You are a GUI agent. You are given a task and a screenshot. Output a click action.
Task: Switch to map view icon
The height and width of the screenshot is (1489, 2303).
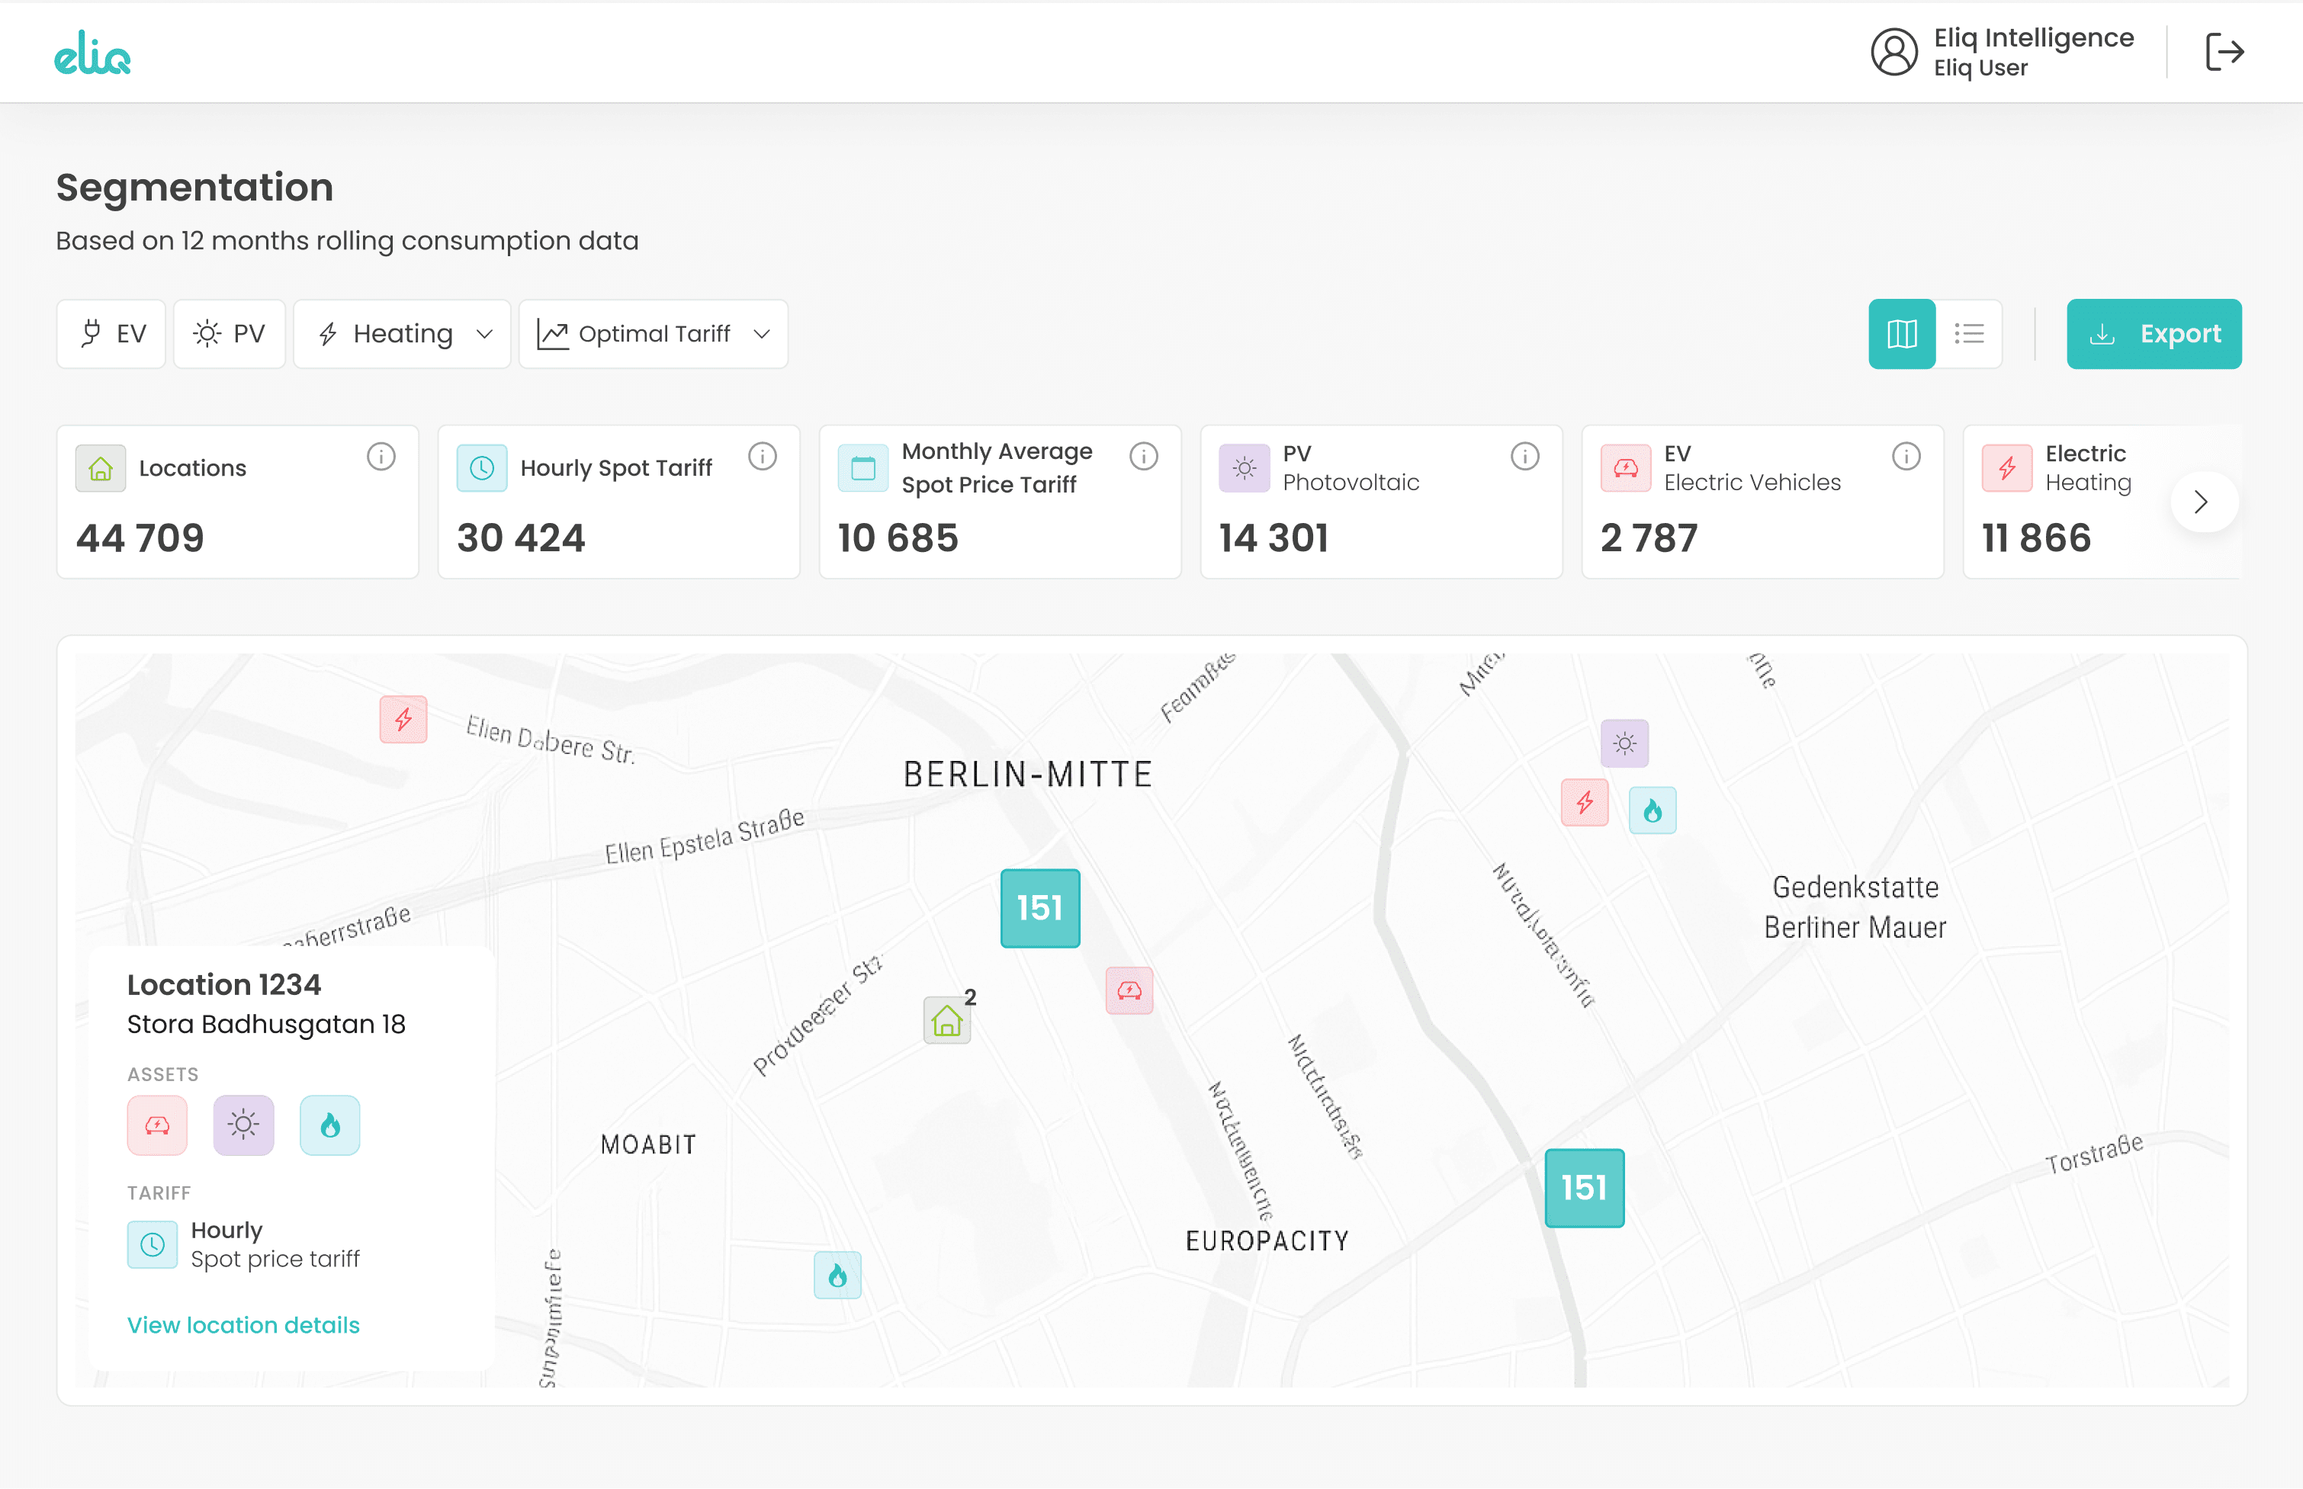point(1901,334)
